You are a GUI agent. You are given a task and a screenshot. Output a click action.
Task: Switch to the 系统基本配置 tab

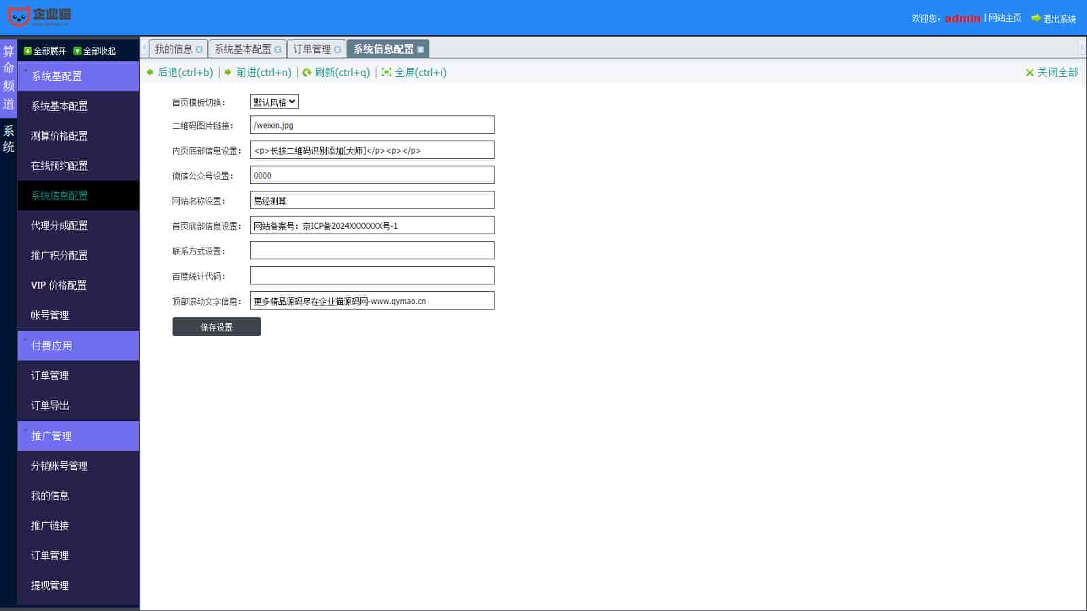[243, 49]
